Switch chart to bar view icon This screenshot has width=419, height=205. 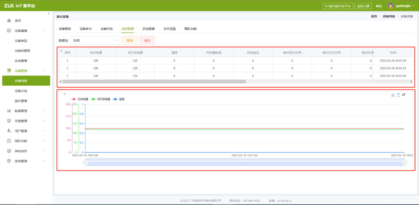[x=403, y=95]
